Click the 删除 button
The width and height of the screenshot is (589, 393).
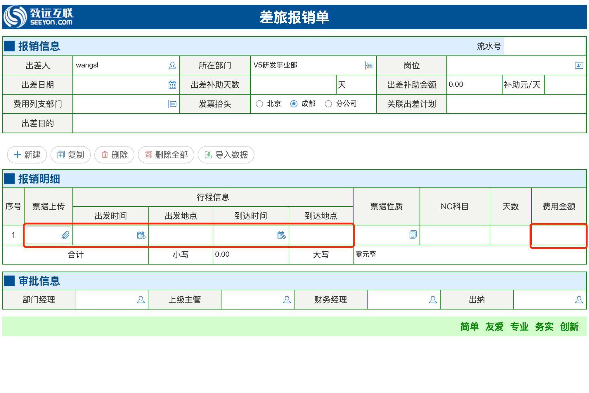115,155
